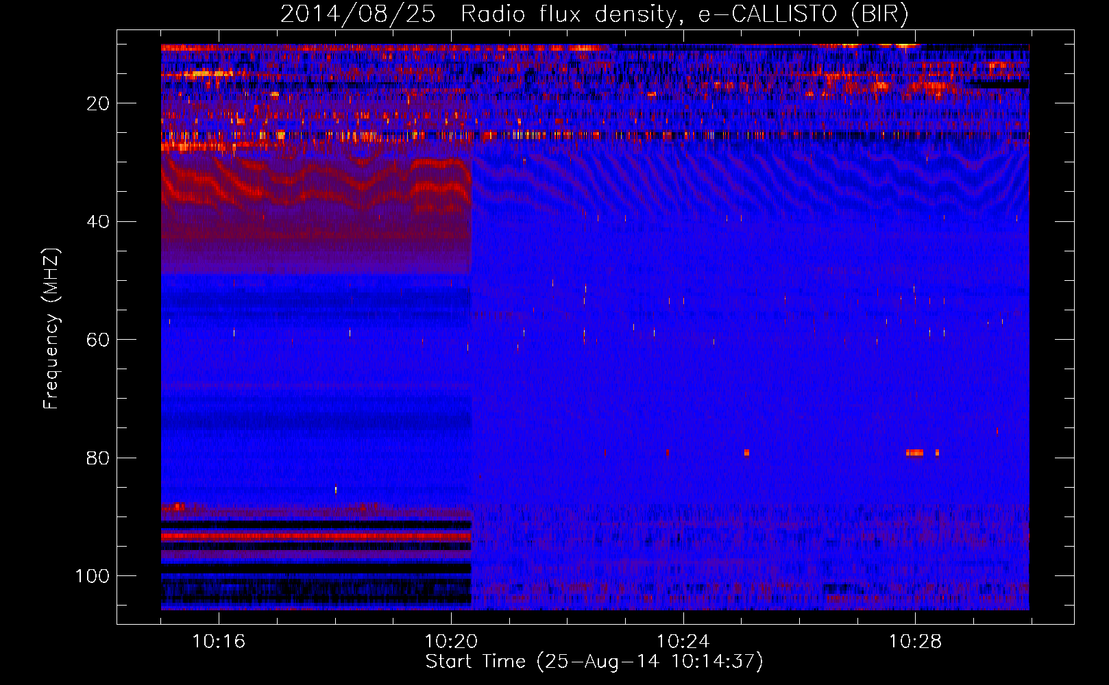Click the '40' frequency tick label

click(x=98, y=222)
